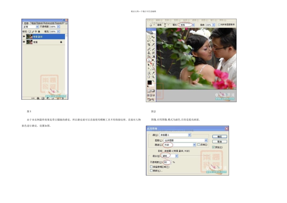This screenshot has width=287, height=203.
Task: Switch to Quick Mask mode
Action: pos(153,91)
